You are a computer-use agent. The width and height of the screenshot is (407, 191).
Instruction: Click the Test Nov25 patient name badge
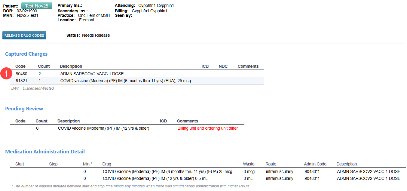coord(37,6)
